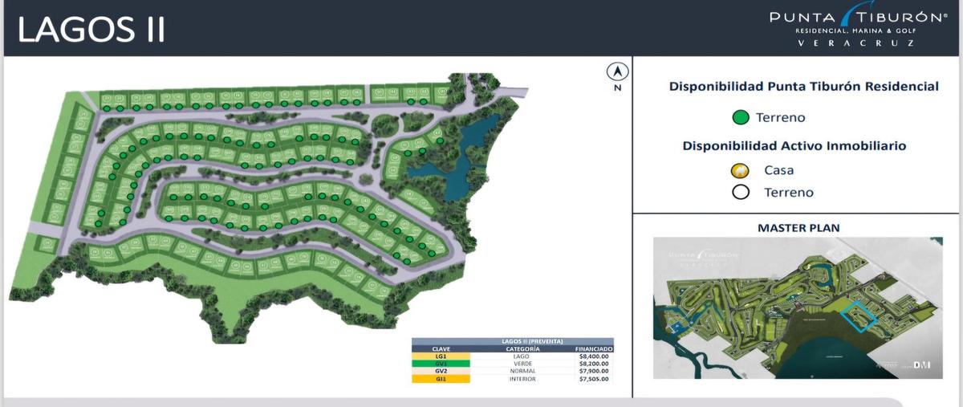
Task: Select the GI1 orange key cell
Action: pyautogui.click(x=441, y=379)
